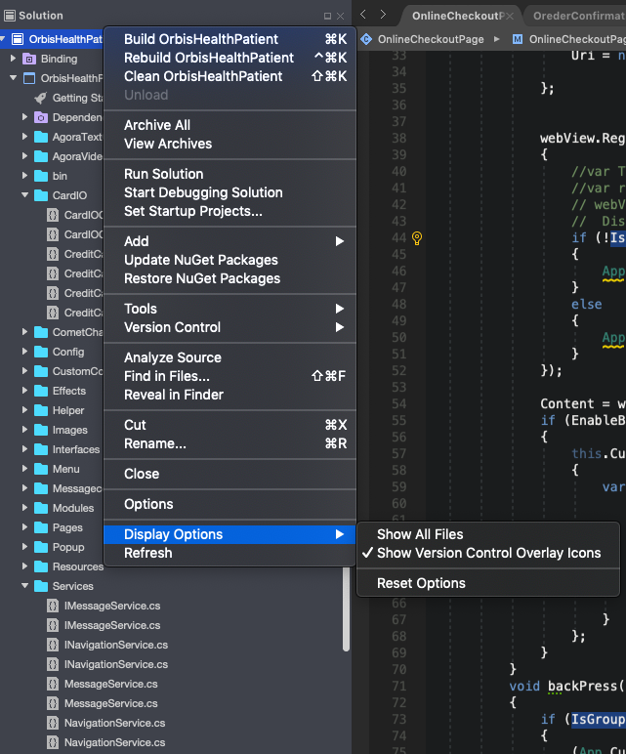Screen dimensions: 626x754
Task: Click the bin folder icon
Action: click(x=41, y=176)
